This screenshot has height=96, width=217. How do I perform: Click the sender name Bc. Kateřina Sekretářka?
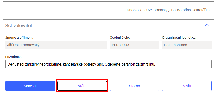point(190,10)
